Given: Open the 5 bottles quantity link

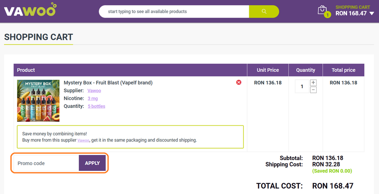Looking at the screenshot, I should 96,106.
